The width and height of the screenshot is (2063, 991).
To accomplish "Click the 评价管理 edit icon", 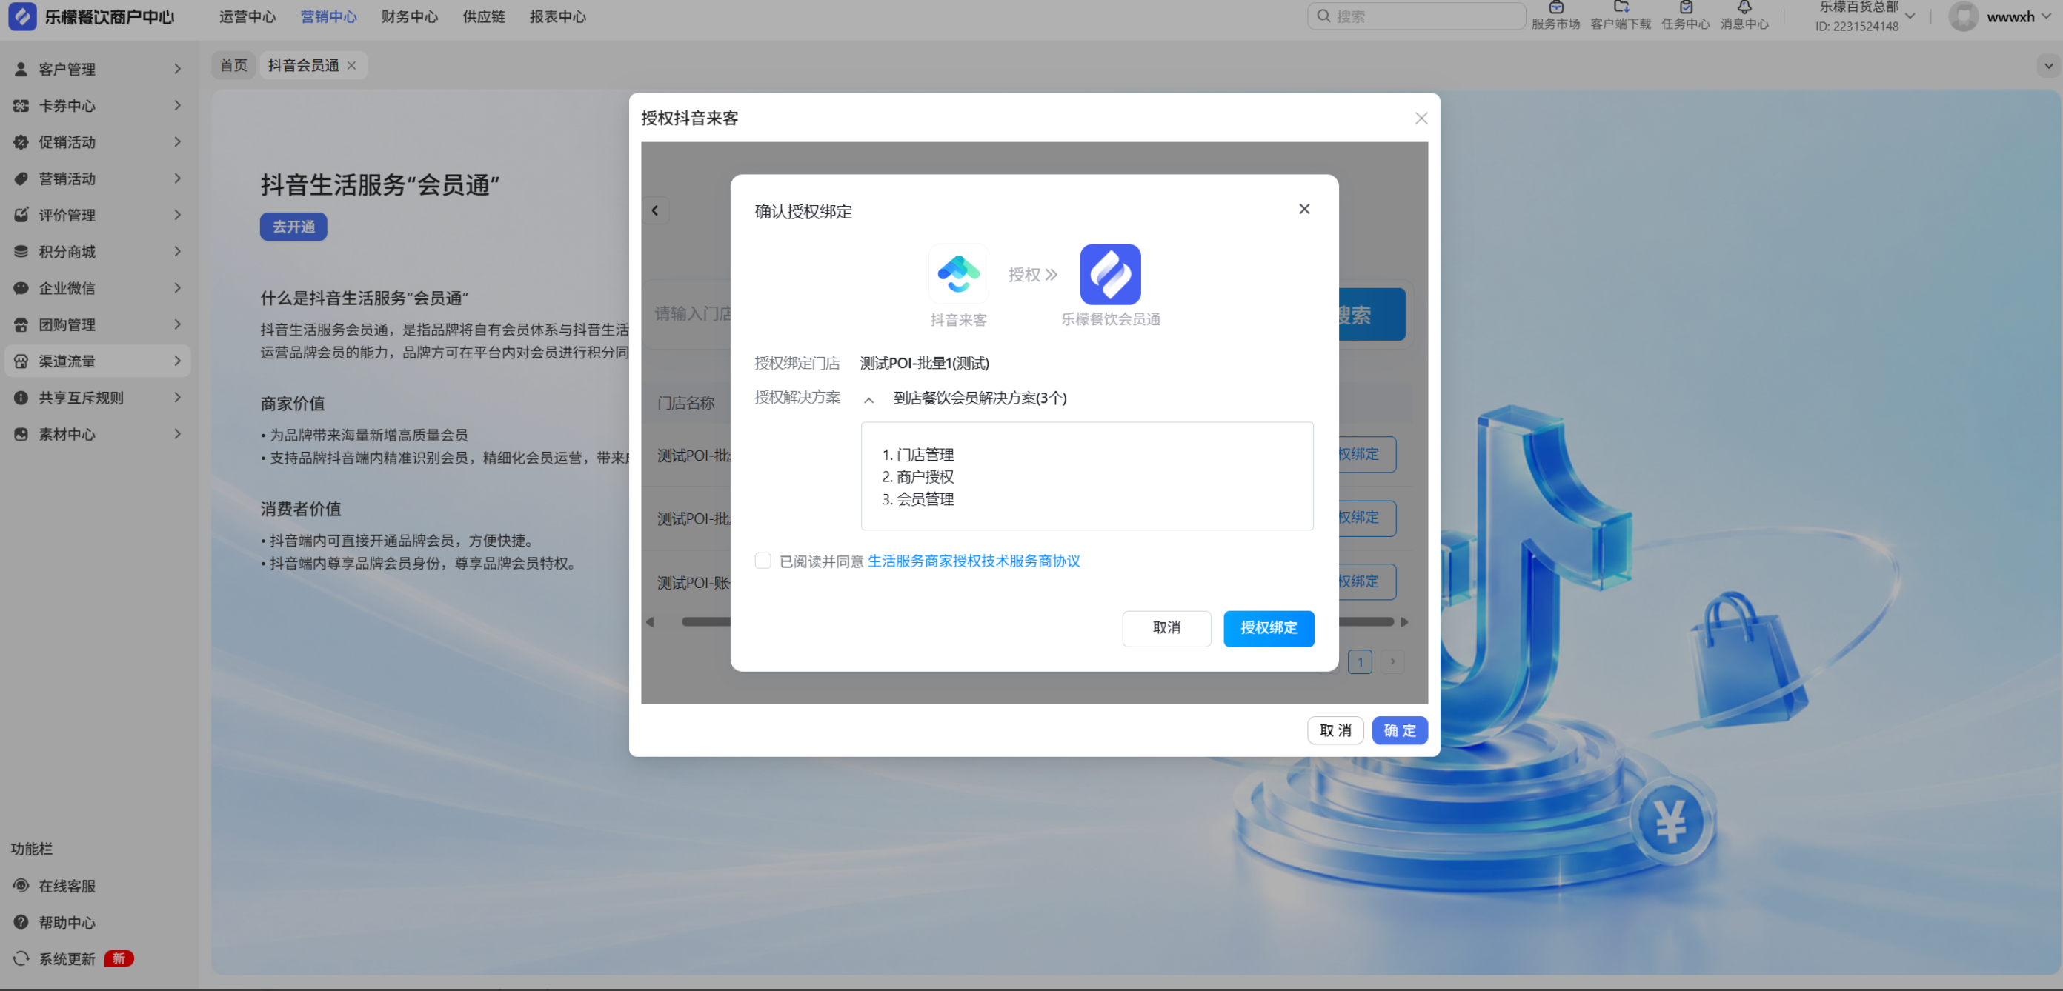I will point(21,216).
